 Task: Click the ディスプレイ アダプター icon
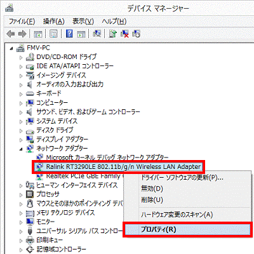[x=30, y=139]
